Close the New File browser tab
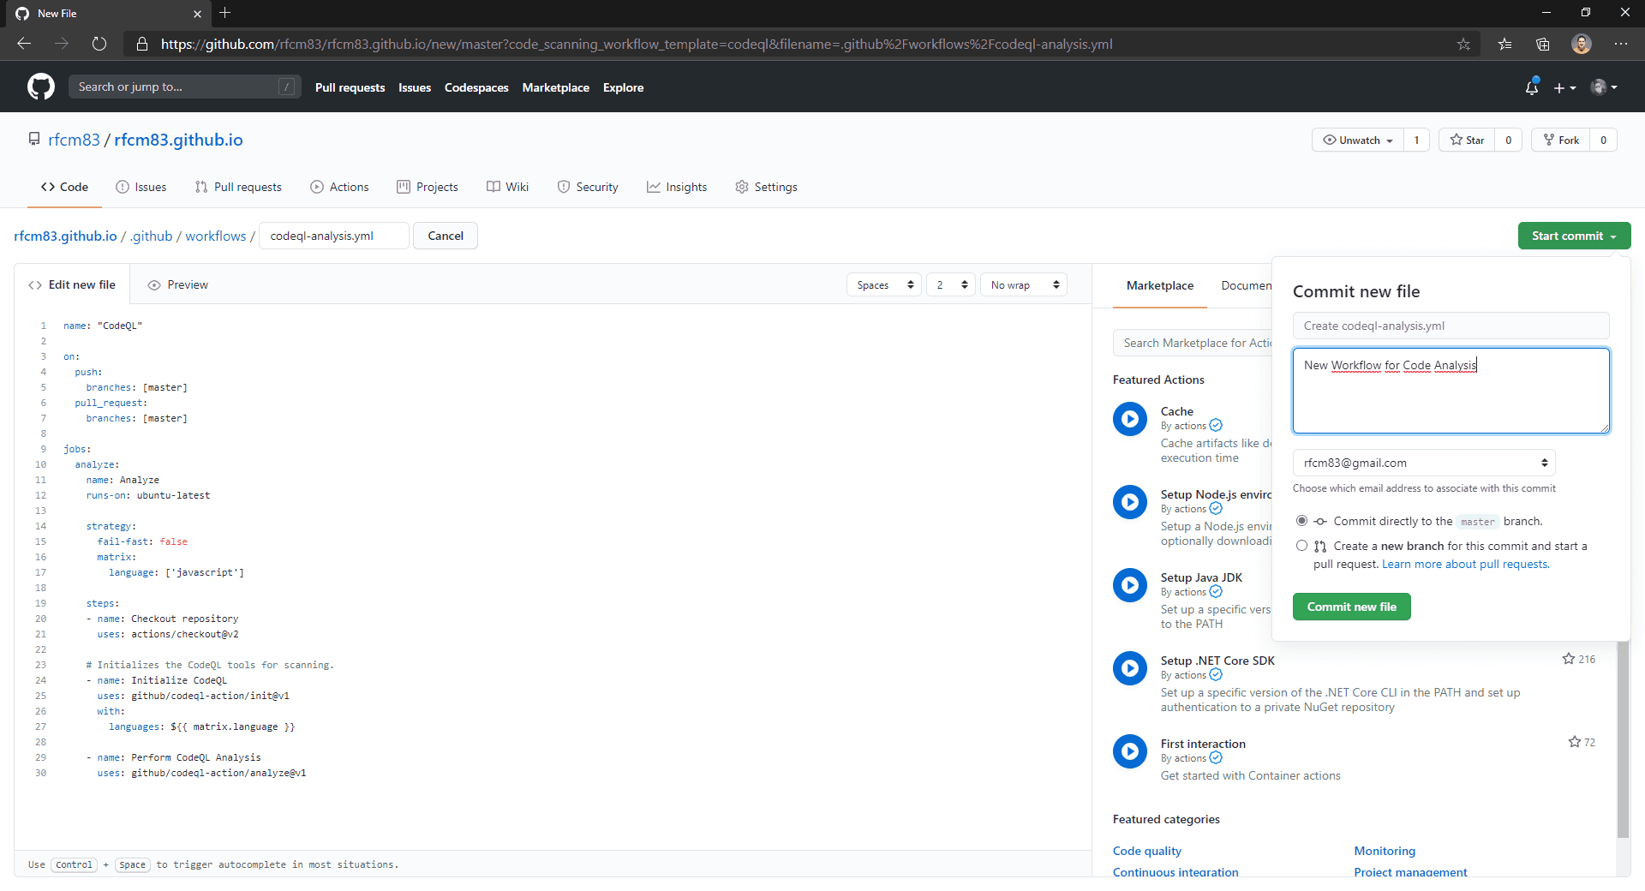The width and height of the screenshot is (1645, 891). 197,14
